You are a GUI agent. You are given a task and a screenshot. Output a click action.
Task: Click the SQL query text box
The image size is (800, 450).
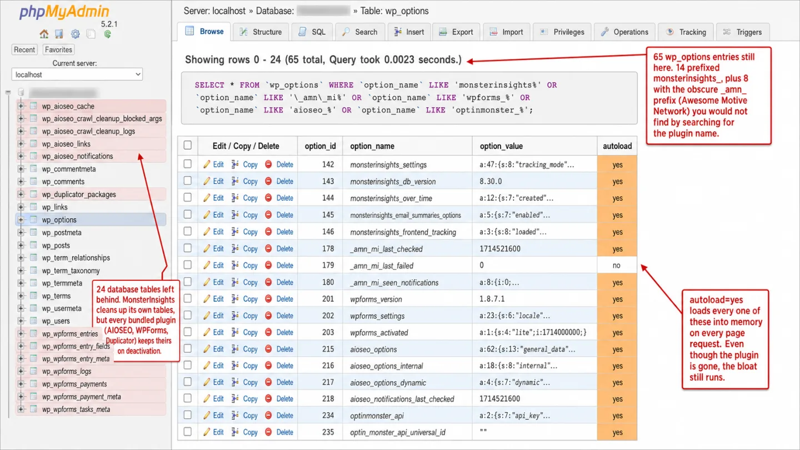409,98
